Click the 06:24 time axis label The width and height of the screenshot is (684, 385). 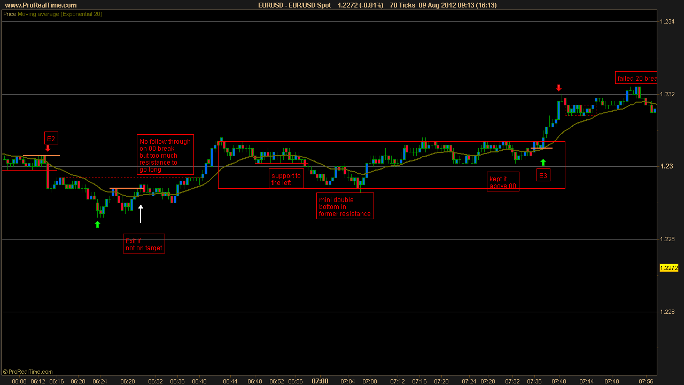pos(100,381)
